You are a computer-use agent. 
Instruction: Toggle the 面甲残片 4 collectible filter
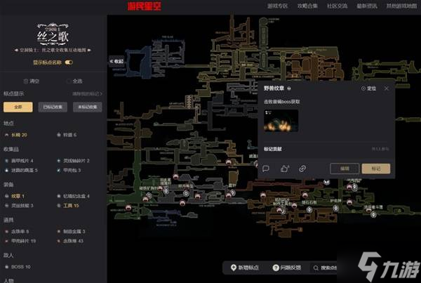tap(19, 161)
